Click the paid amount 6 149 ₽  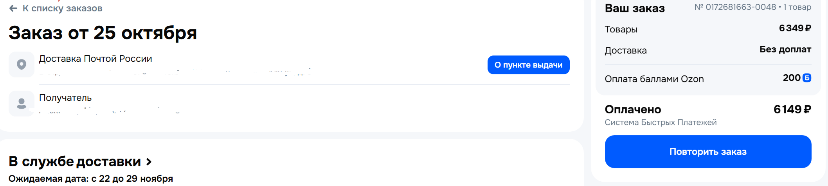tap(792, 109)
